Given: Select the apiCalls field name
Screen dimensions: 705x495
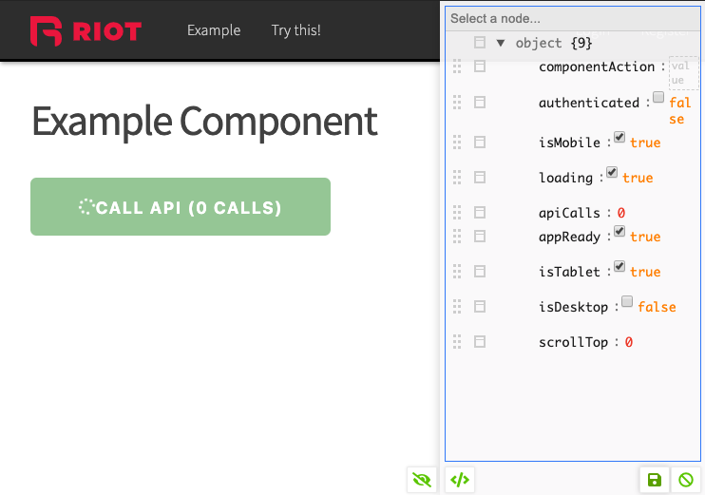Looking at the screenshot, I should (569, 213).
